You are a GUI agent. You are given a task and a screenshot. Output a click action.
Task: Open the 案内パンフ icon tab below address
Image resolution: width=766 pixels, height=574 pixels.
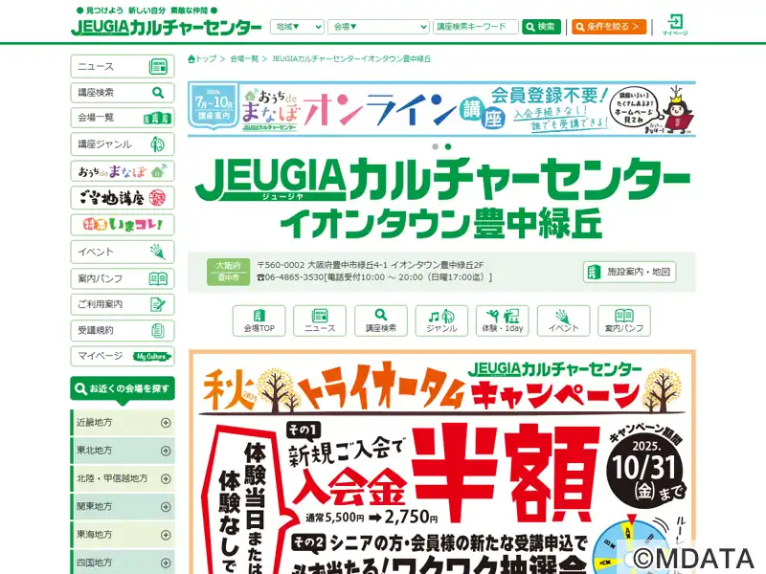point(624,320)
